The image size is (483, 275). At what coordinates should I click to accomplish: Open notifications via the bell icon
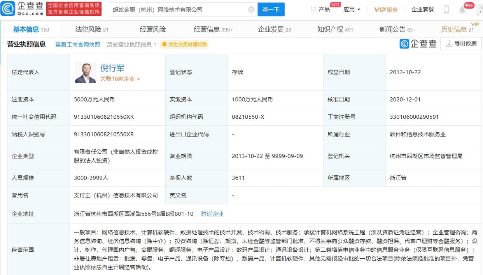click(462, 9)
